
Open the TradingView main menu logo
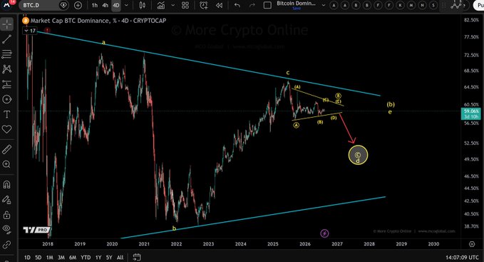(x=7, y=4)
